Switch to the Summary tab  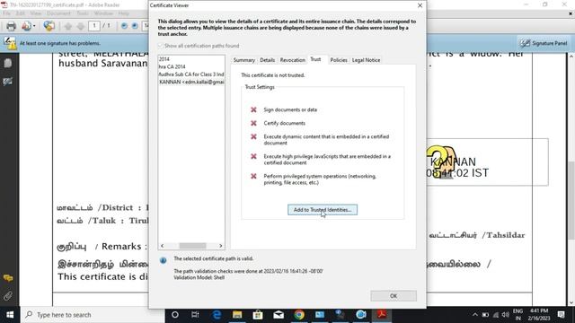coord(243,60)
